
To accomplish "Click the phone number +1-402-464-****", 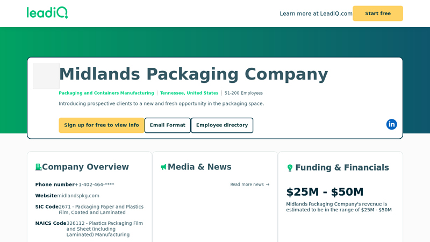I will pyautogui.click(x=95, y=184).
